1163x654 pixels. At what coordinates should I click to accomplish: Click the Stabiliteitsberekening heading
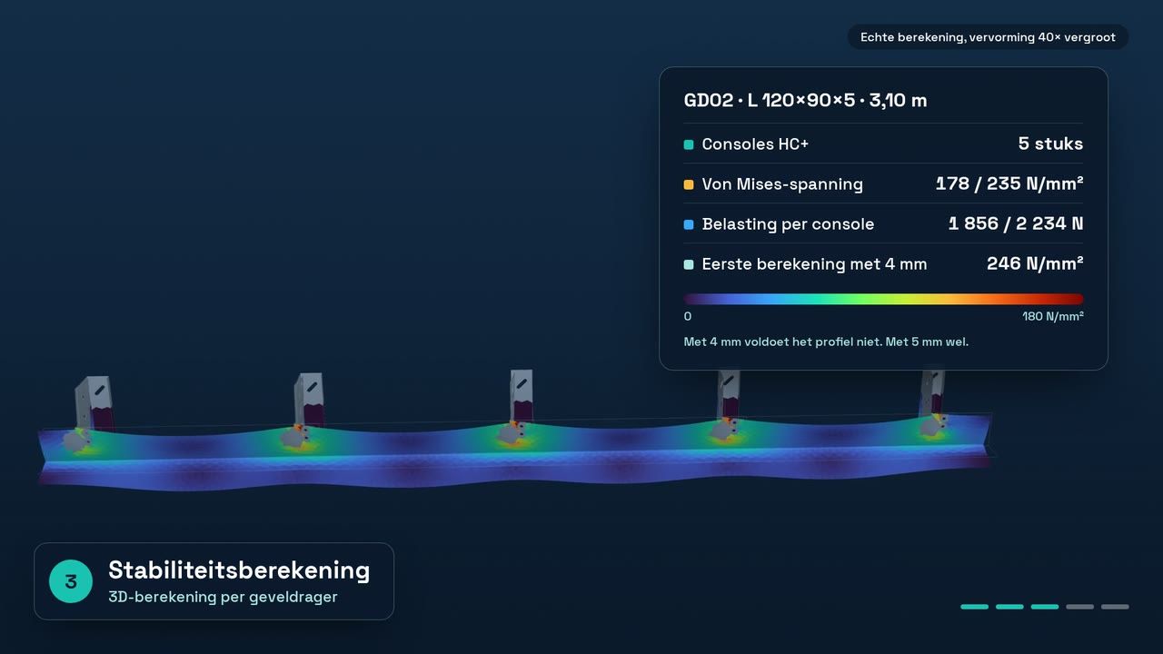pos(239,570)
